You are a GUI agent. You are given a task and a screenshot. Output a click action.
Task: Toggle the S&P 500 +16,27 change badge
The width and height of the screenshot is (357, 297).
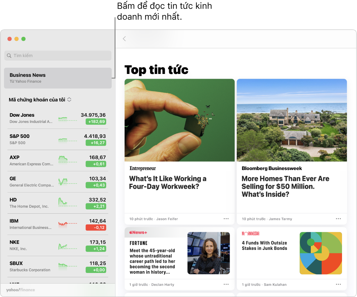tap(96, 143)
